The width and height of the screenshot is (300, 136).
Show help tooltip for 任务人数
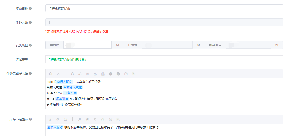click(31, 23)
